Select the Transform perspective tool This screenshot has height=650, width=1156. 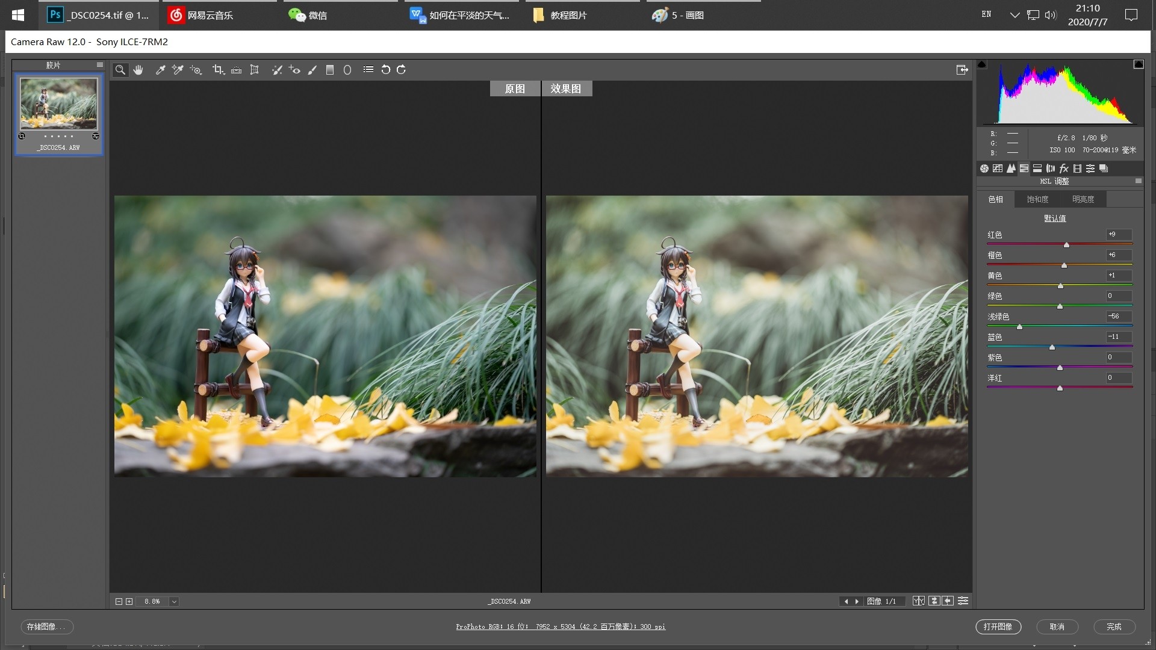click(x=255, y=70)
